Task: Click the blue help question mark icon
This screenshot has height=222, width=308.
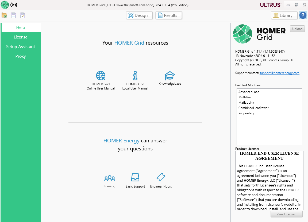Action: click(303, 15)
